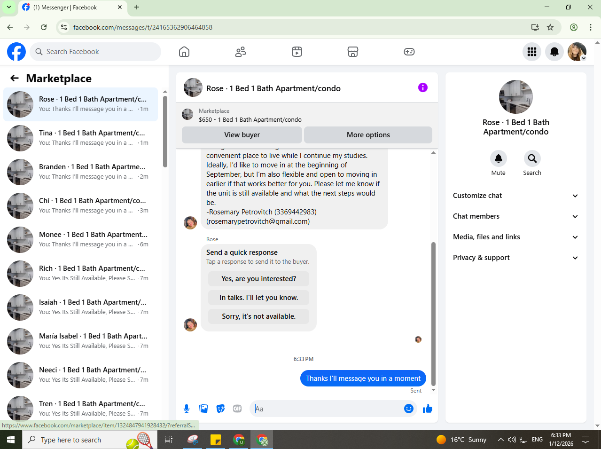This screenshot has width=601, height=449.
Task: Open Chrome's three-dot menu
Action: coord(591,27)
